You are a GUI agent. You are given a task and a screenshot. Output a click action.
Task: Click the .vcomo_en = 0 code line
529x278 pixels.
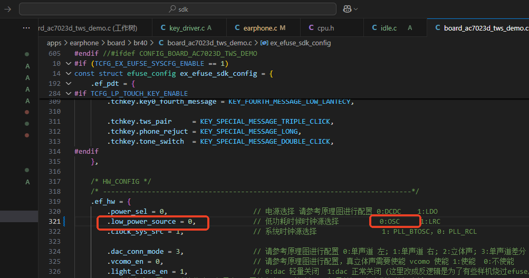(x=135, y=262)
